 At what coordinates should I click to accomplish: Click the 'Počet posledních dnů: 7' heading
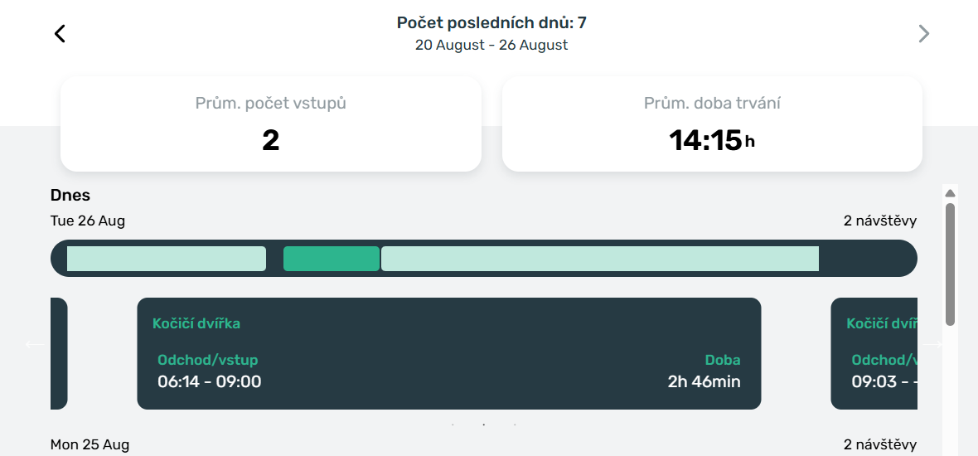pyautogui.click(x=491, y=22)
